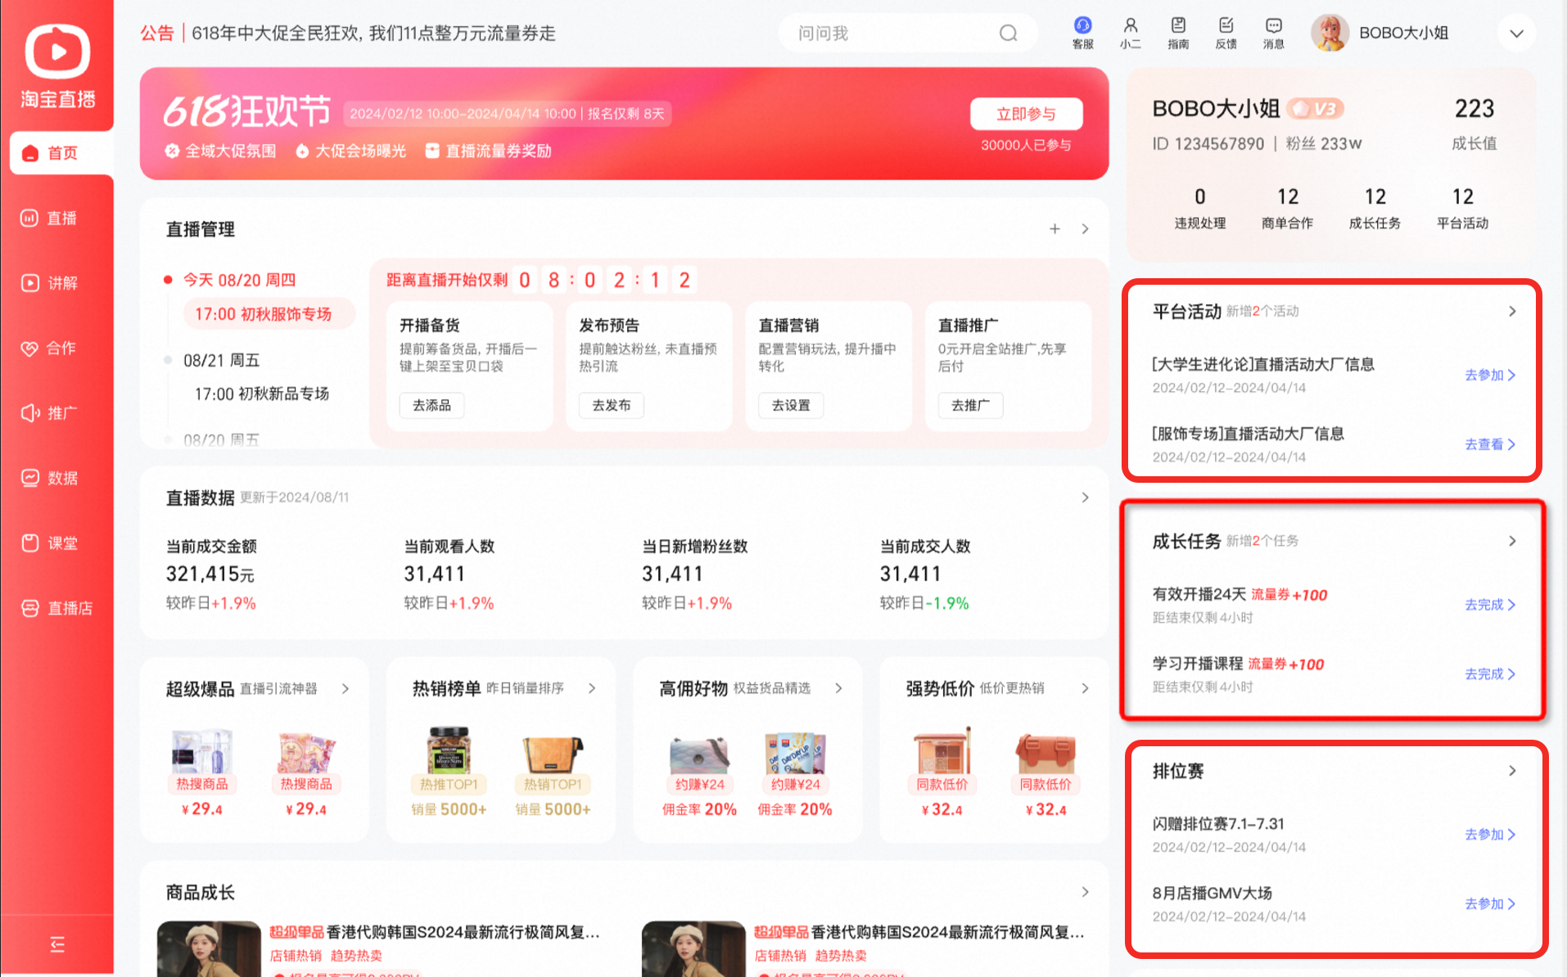Screen dimensions: 1567x977
Task: Click the first 热推TOP1 product thumbnail
Action: pos(449,750)
